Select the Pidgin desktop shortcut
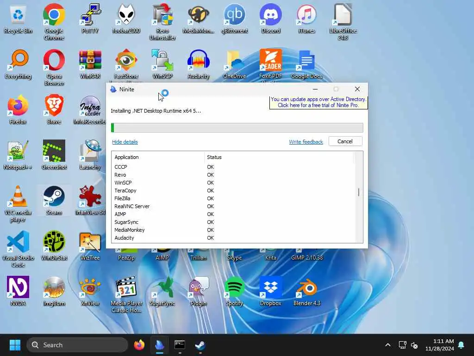 point(198,291)
